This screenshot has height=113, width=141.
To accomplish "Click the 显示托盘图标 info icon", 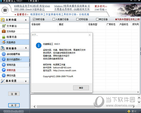I will click(x=4, y=59).
